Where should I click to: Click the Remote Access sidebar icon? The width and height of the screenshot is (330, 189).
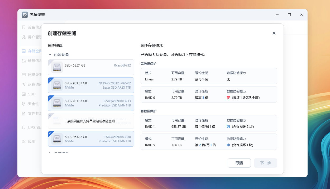[x=24, y=84]
